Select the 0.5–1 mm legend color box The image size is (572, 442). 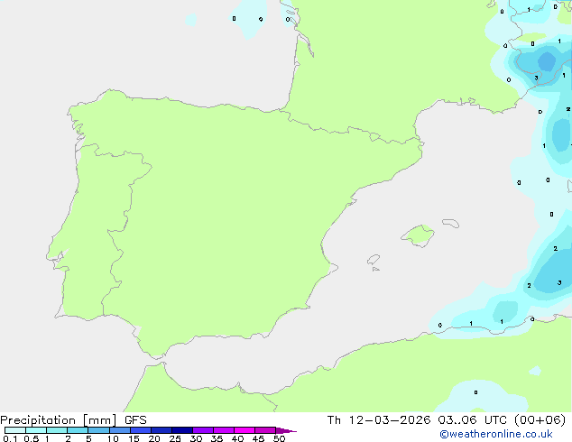point(36,430)
